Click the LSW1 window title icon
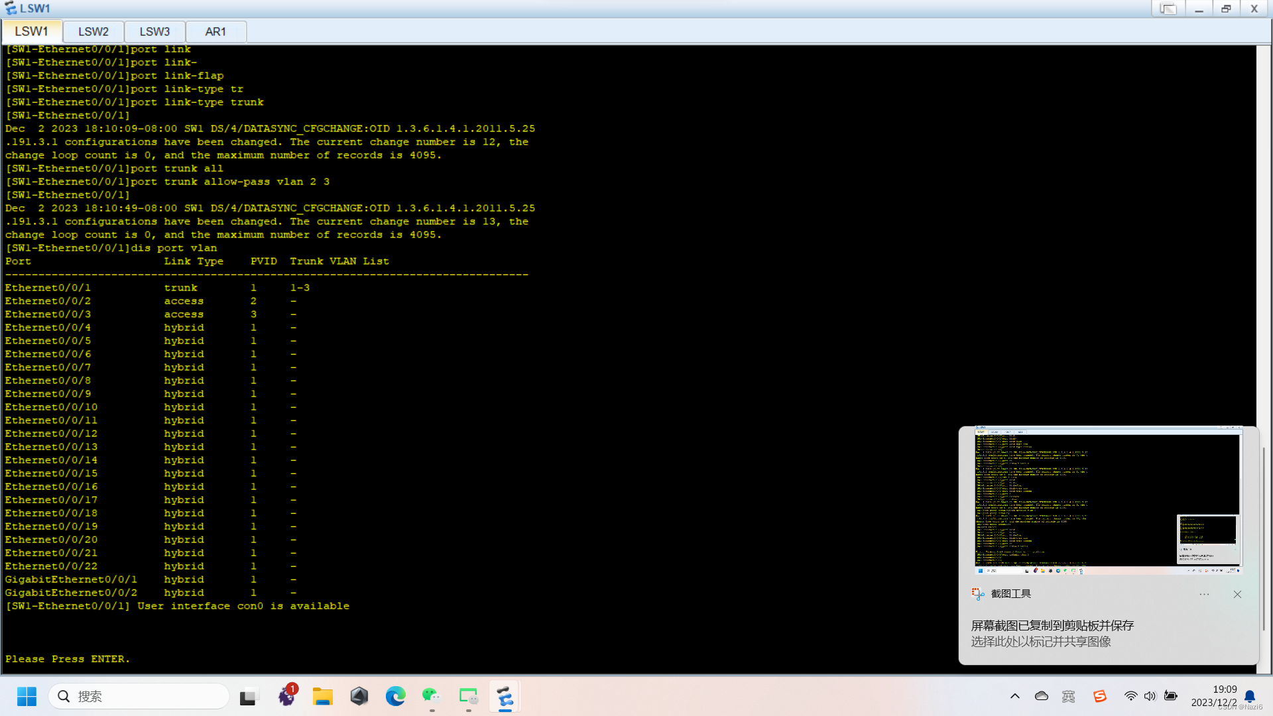Viewport: 1273px width, 716px height. [11, 9]
